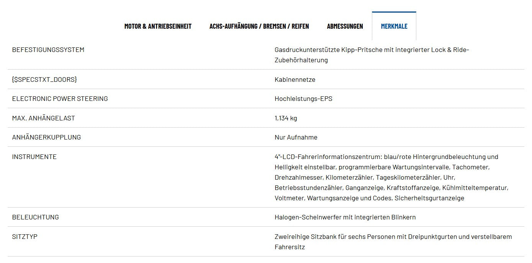This screenshot has height=263, width=532.
Task: Select the Abmessungen tab
Action: (x=345, y=26)
